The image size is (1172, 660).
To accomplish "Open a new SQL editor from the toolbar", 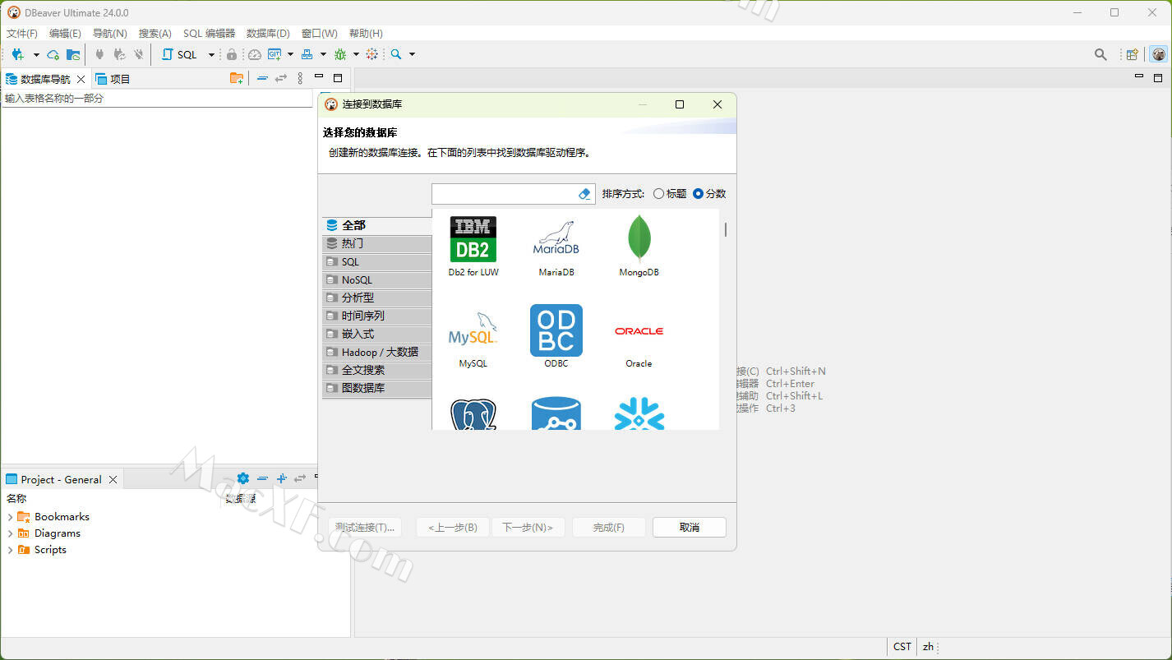I will 180,54.
